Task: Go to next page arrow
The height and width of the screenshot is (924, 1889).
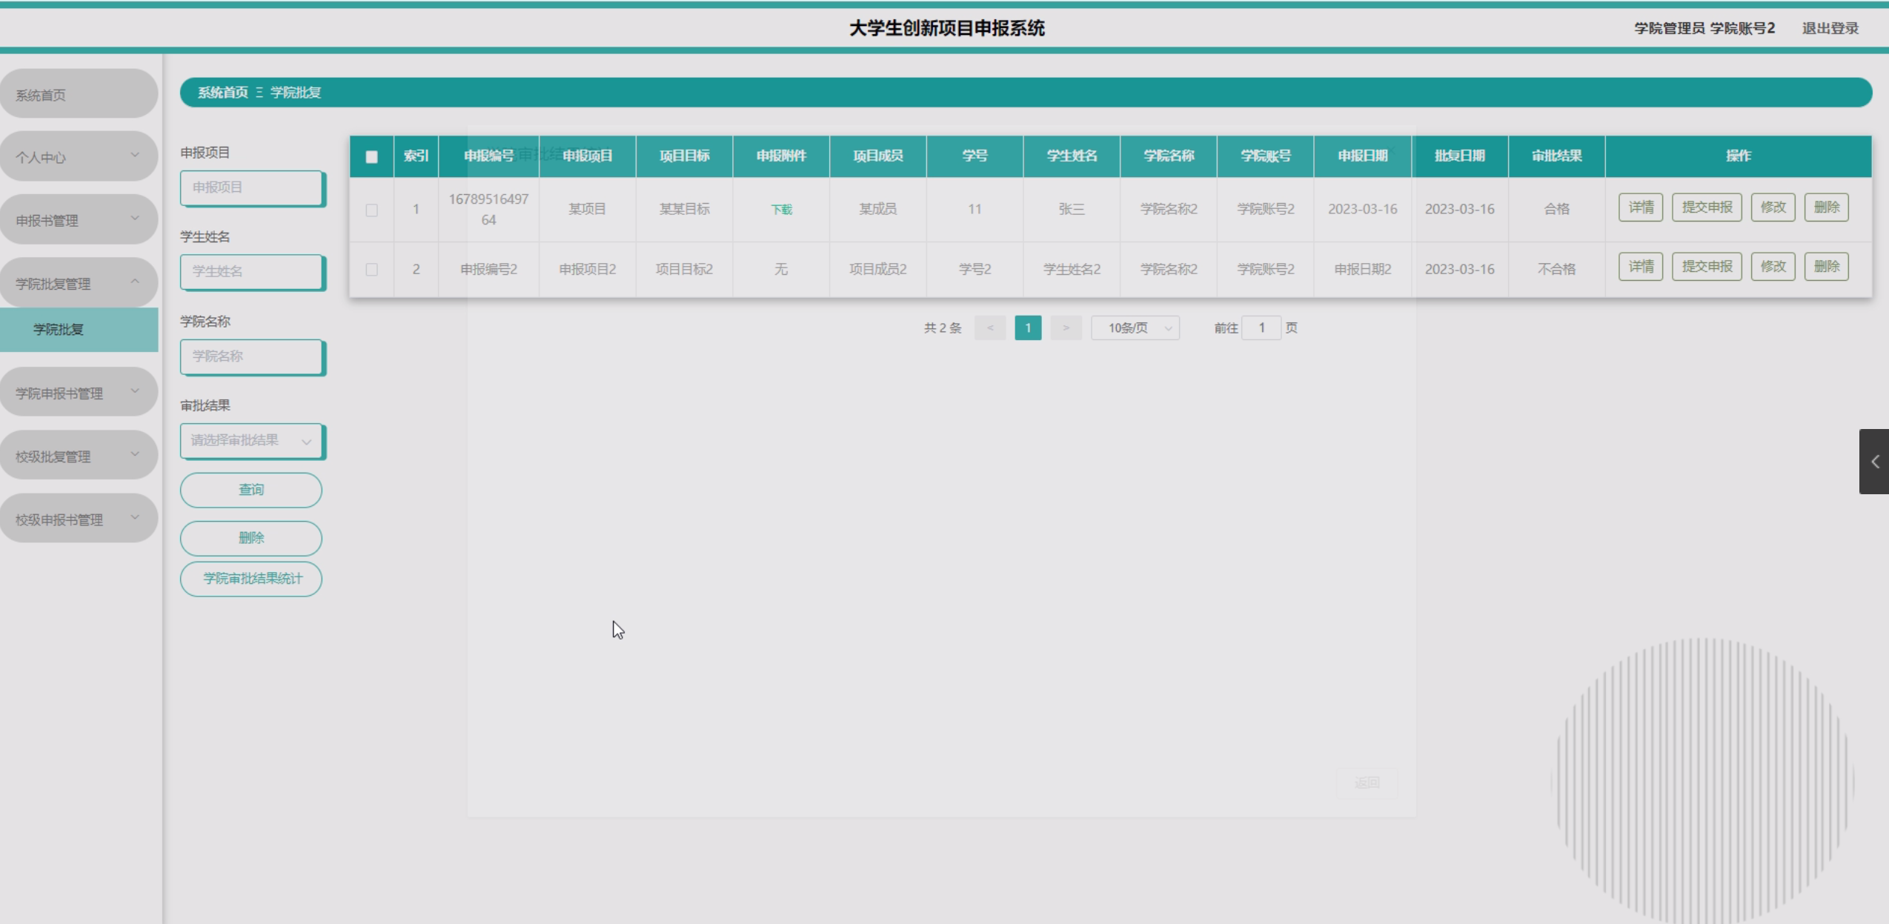Action: [1066, 328]
